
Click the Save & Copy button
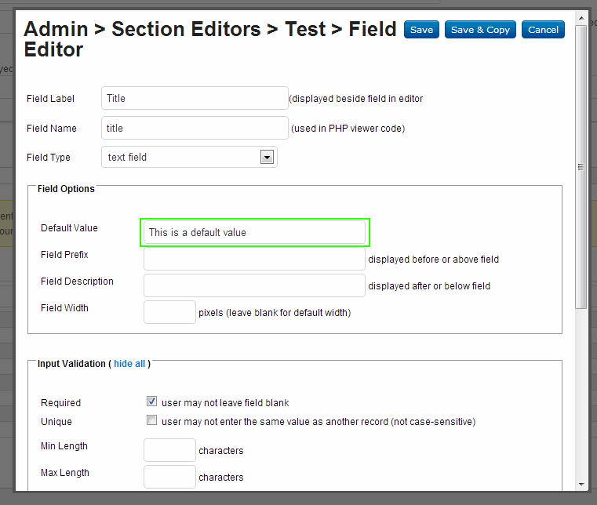(480, 30)
